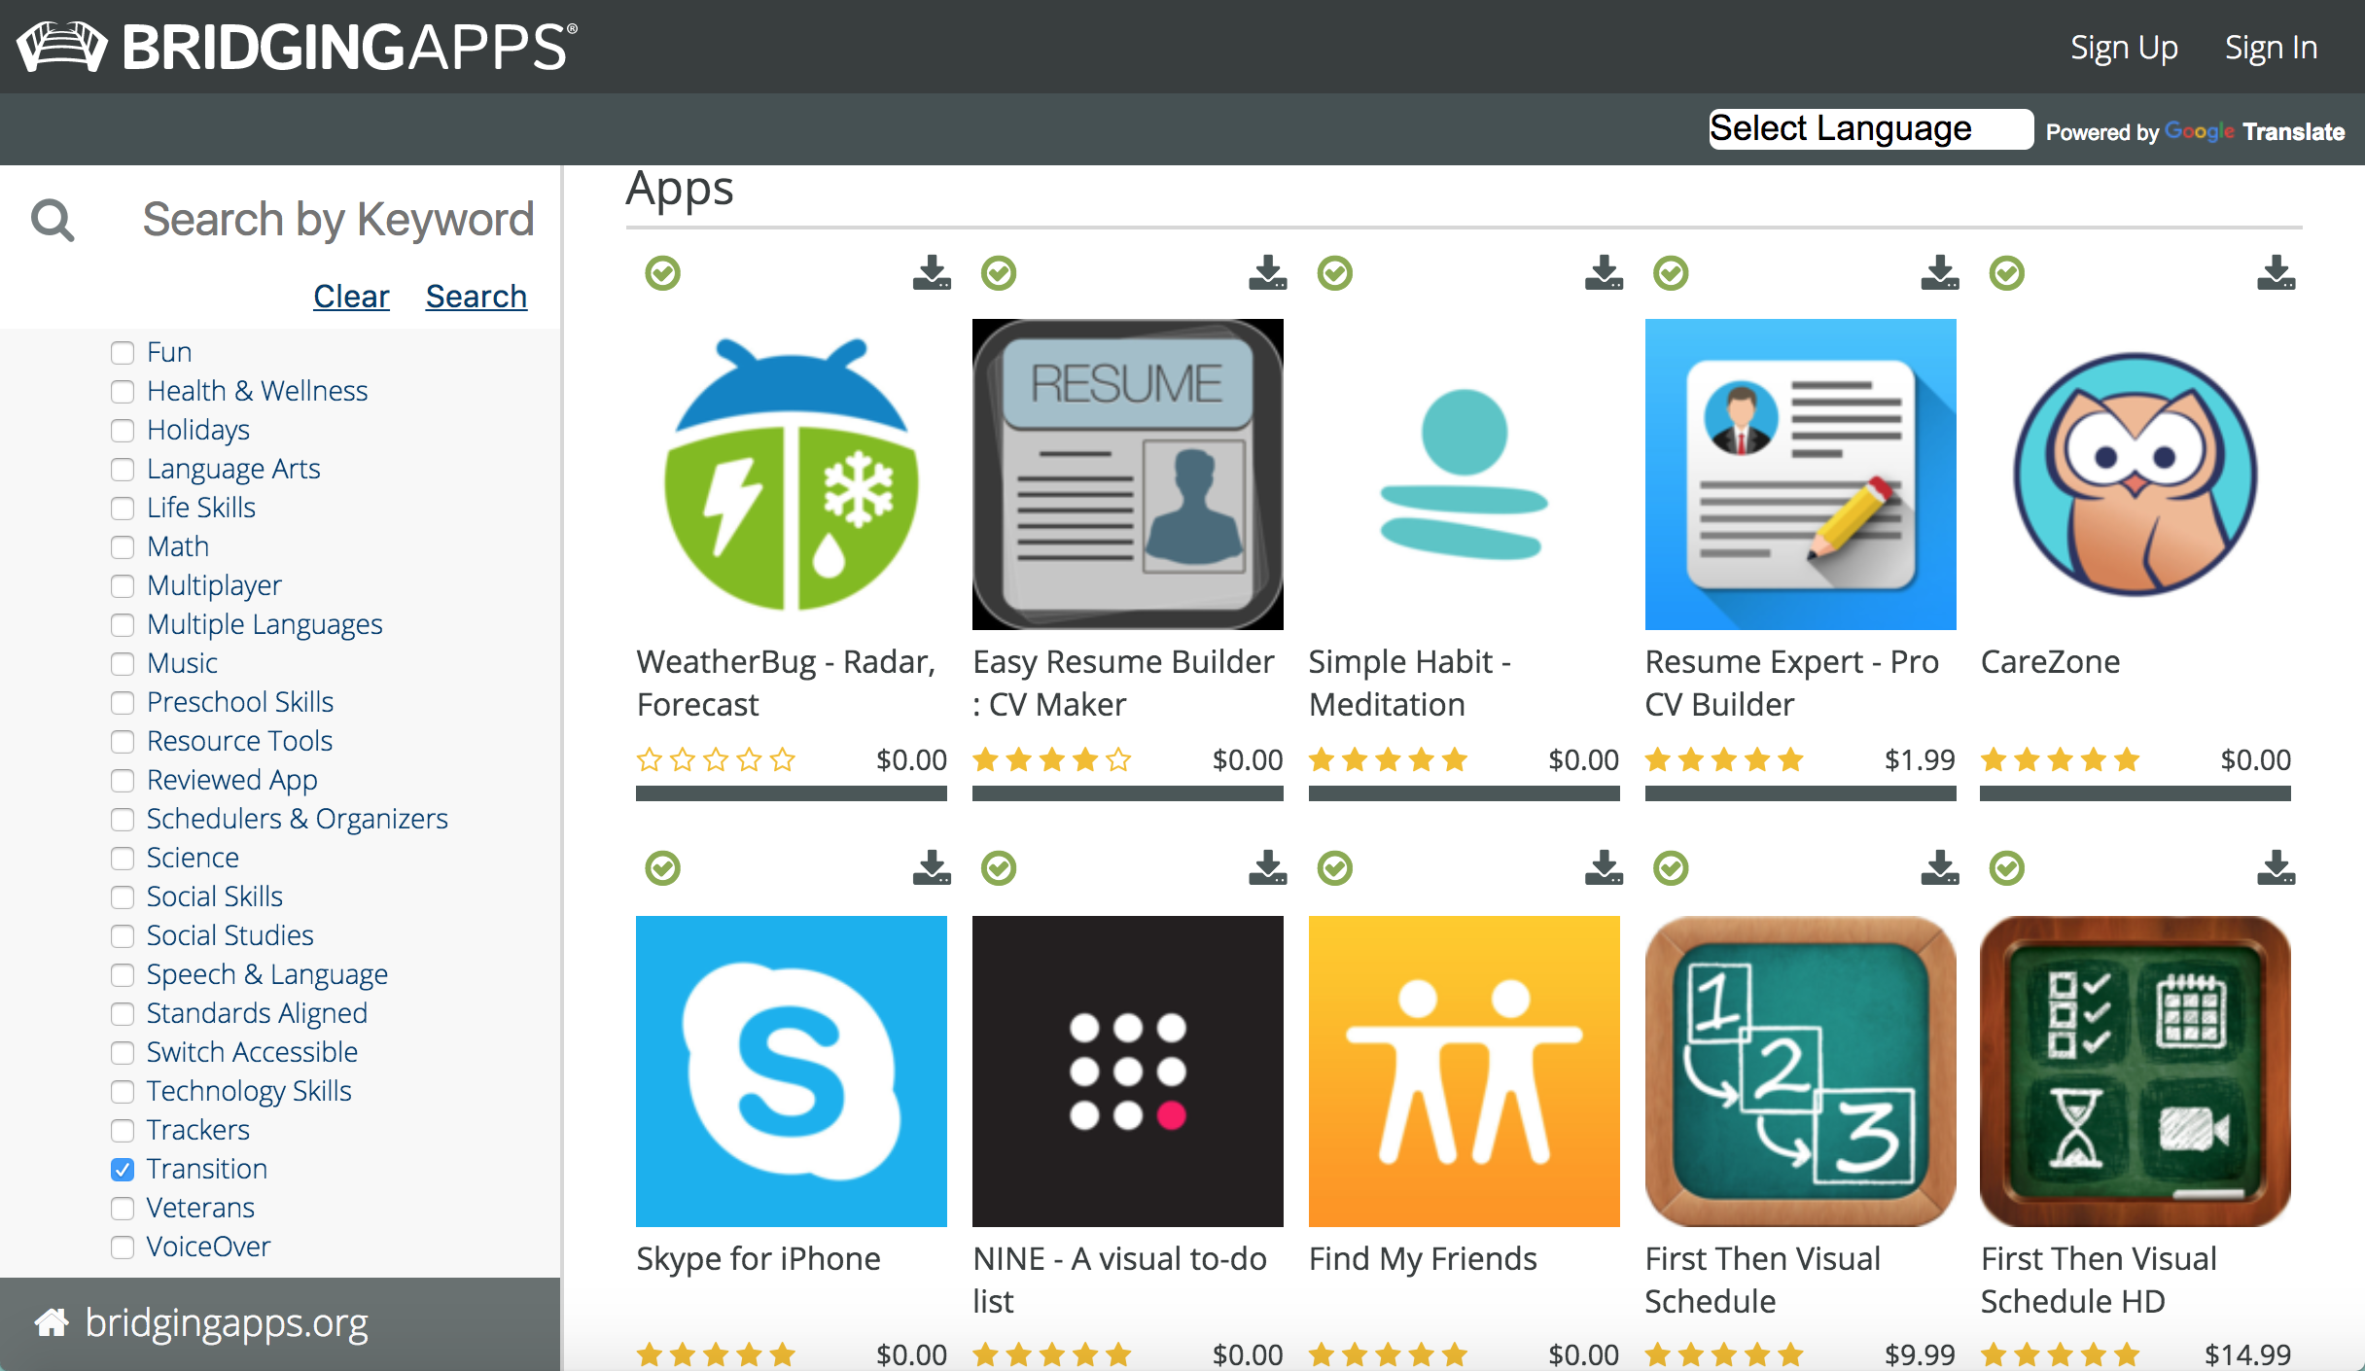Click the green check icon above NINE app
The image size is (2365, 1371).
click(999, 868)
